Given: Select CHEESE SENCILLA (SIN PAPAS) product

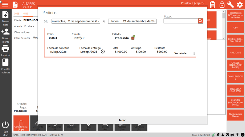Looking at the screenshot, I should 235,65.
